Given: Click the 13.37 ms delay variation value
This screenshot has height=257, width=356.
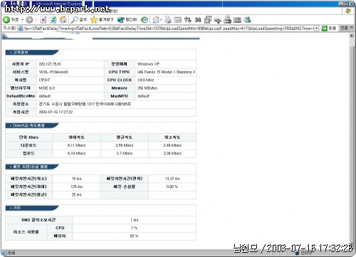Looking at the screenshot, I should pos(172,179).
